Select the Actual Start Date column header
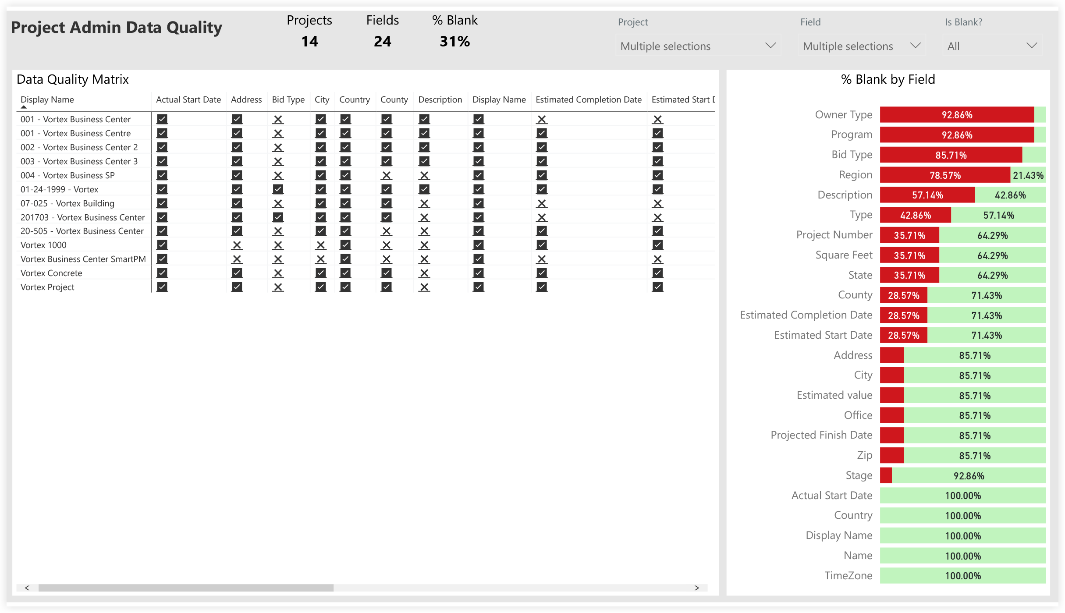 188,99
